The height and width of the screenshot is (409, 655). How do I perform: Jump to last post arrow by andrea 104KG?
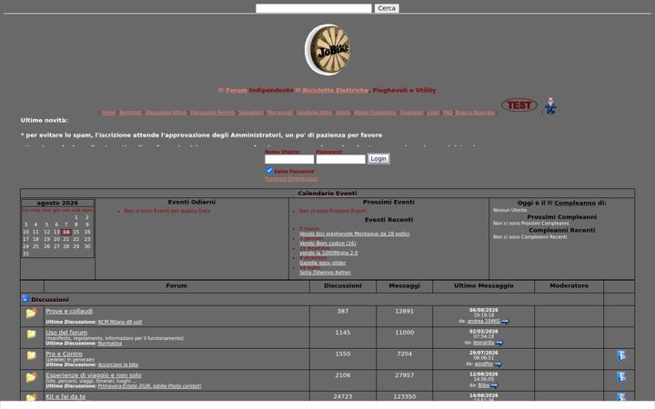tap(505, 322)
